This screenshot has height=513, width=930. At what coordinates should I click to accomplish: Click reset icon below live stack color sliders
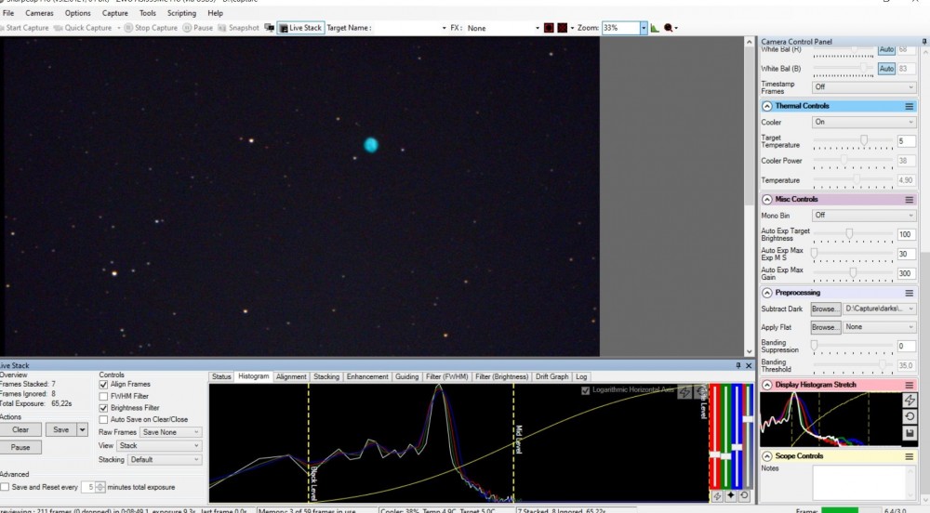(744, 496)
